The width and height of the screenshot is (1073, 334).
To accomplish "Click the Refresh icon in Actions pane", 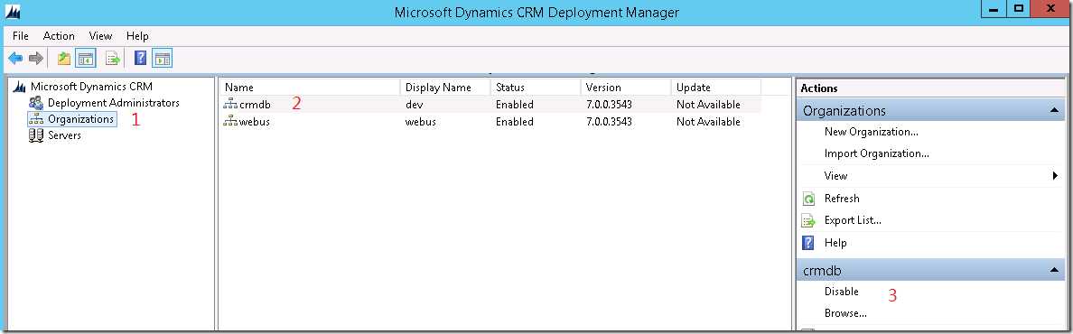I will (x=809, y=199).
